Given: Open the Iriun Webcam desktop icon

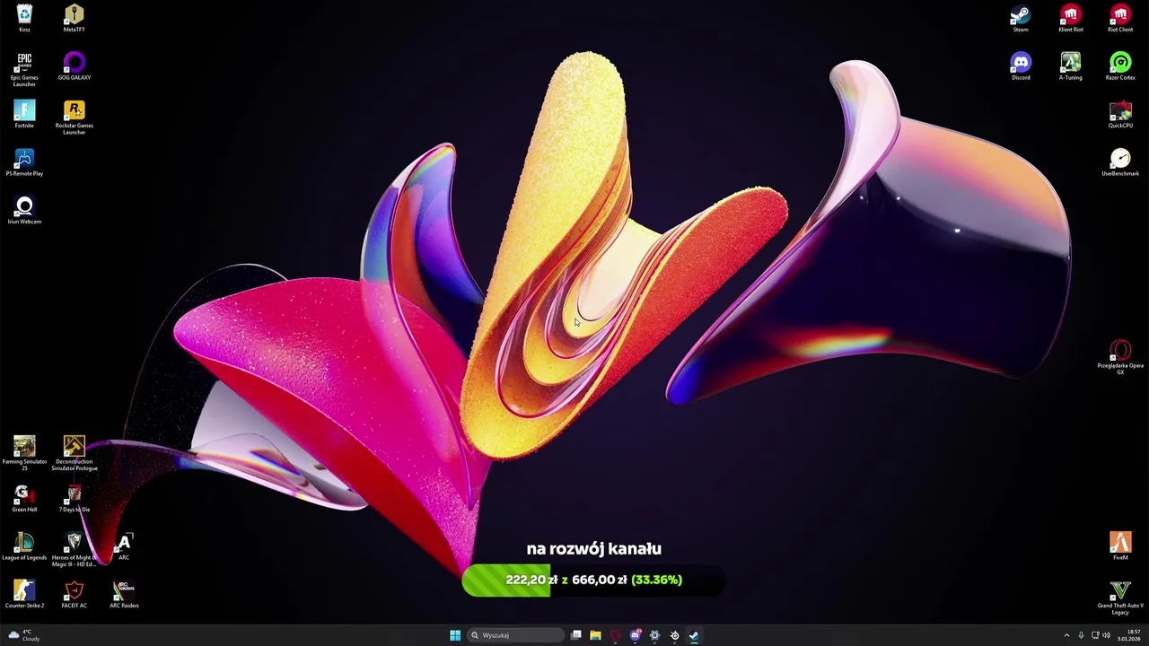Looking at the screenshot, I should click(24, 211).
